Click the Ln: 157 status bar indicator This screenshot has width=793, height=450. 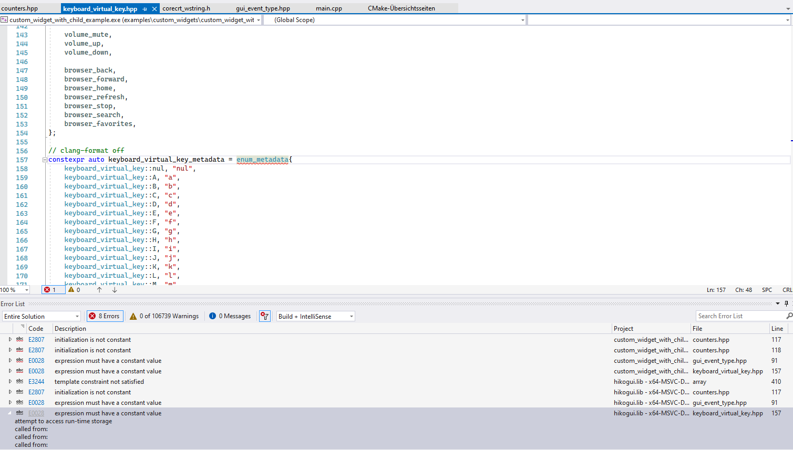click(716, 289)
